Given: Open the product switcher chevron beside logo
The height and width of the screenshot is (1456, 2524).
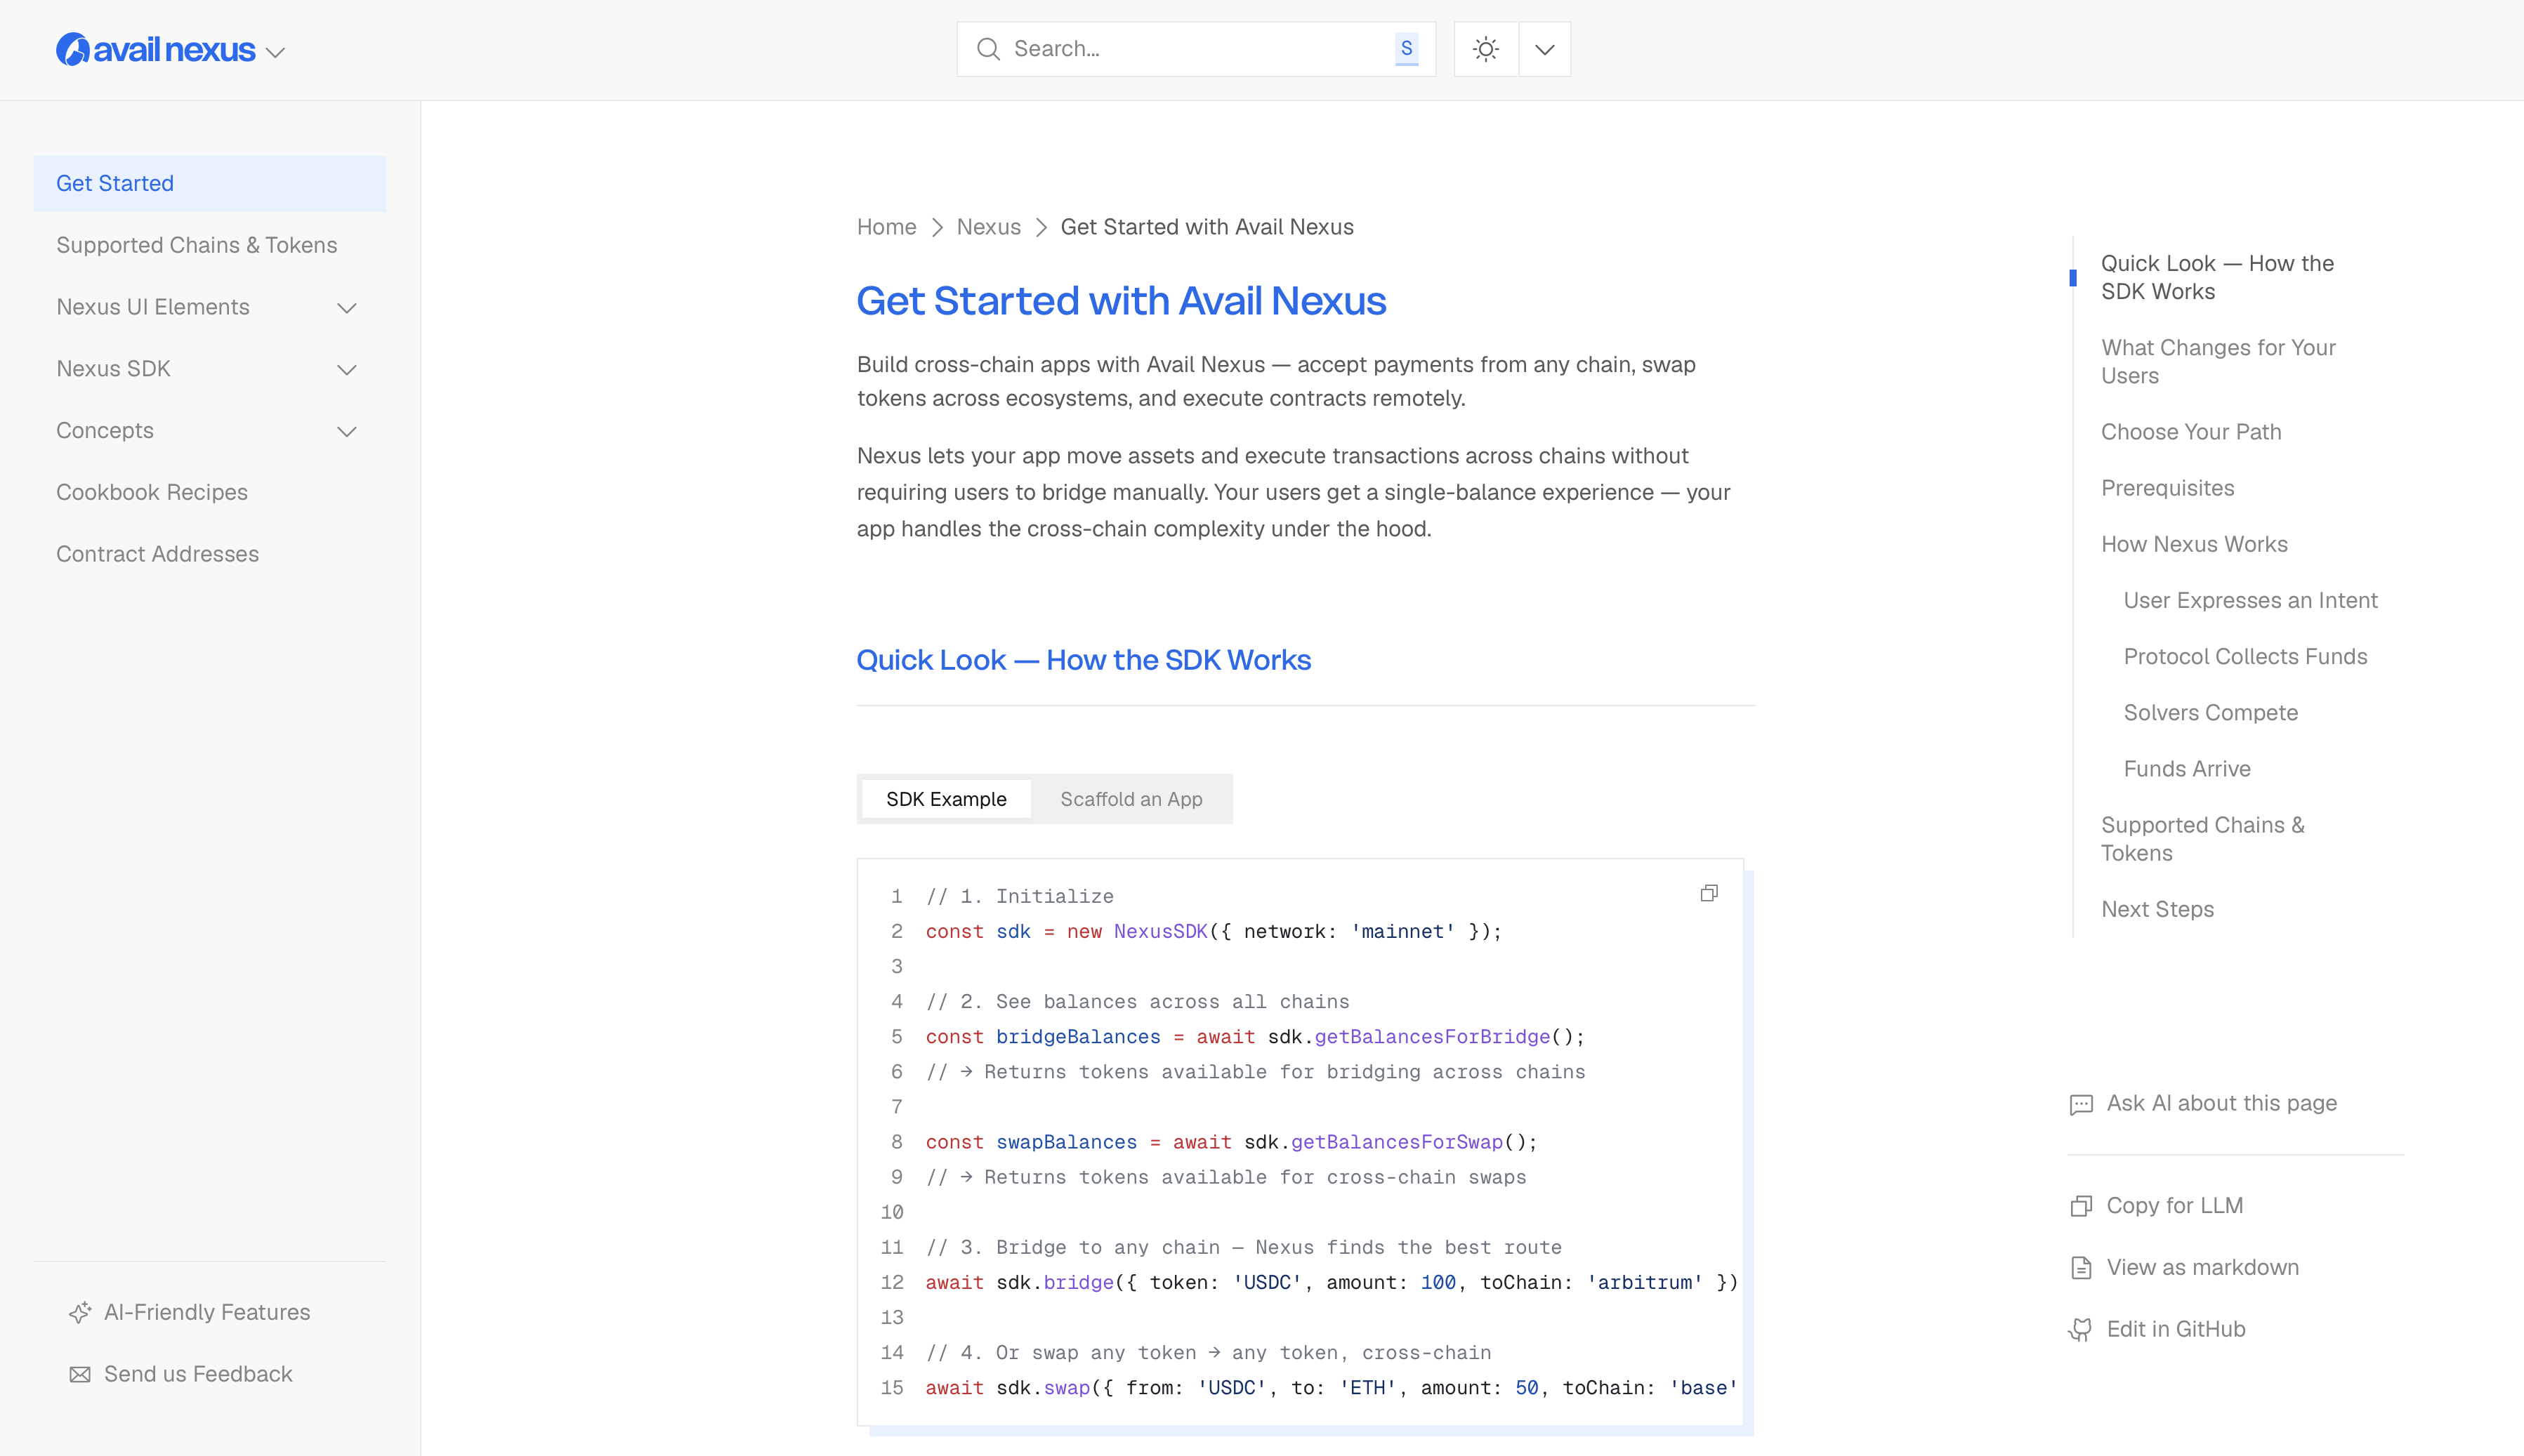Looking at the screenshot, I should [276, 52].
